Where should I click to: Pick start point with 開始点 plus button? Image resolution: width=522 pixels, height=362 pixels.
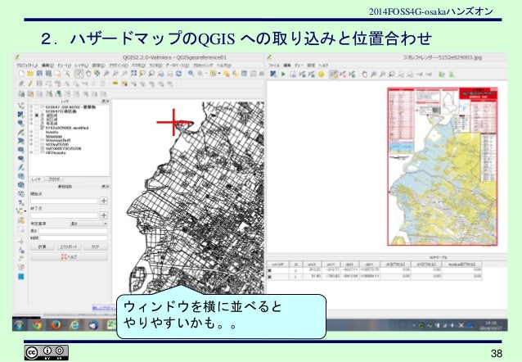coord(104,201)
